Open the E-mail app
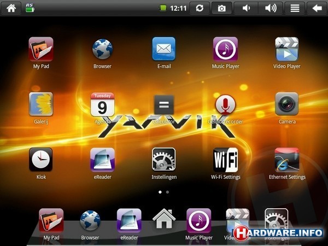 click(x=164, y=49)
